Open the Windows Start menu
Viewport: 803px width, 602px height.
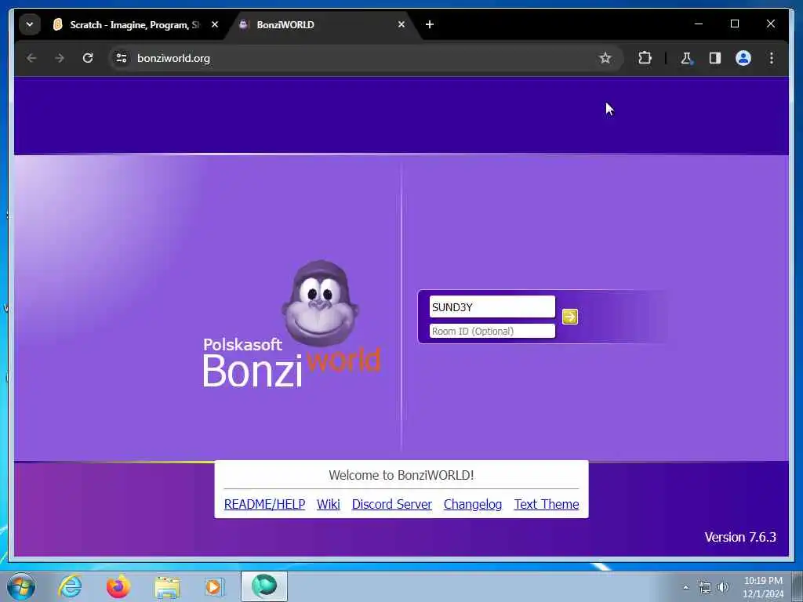pyautogui.click(x=21, y=586)
